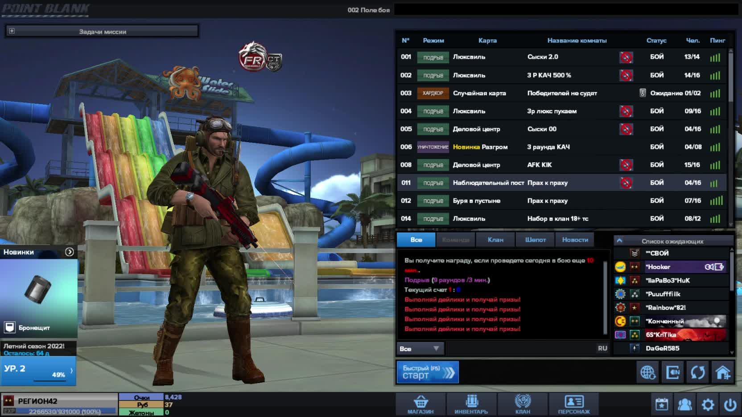Select room 005 'Сыски 00'
This screenshot has width=742, height=417.
point(562,129)
